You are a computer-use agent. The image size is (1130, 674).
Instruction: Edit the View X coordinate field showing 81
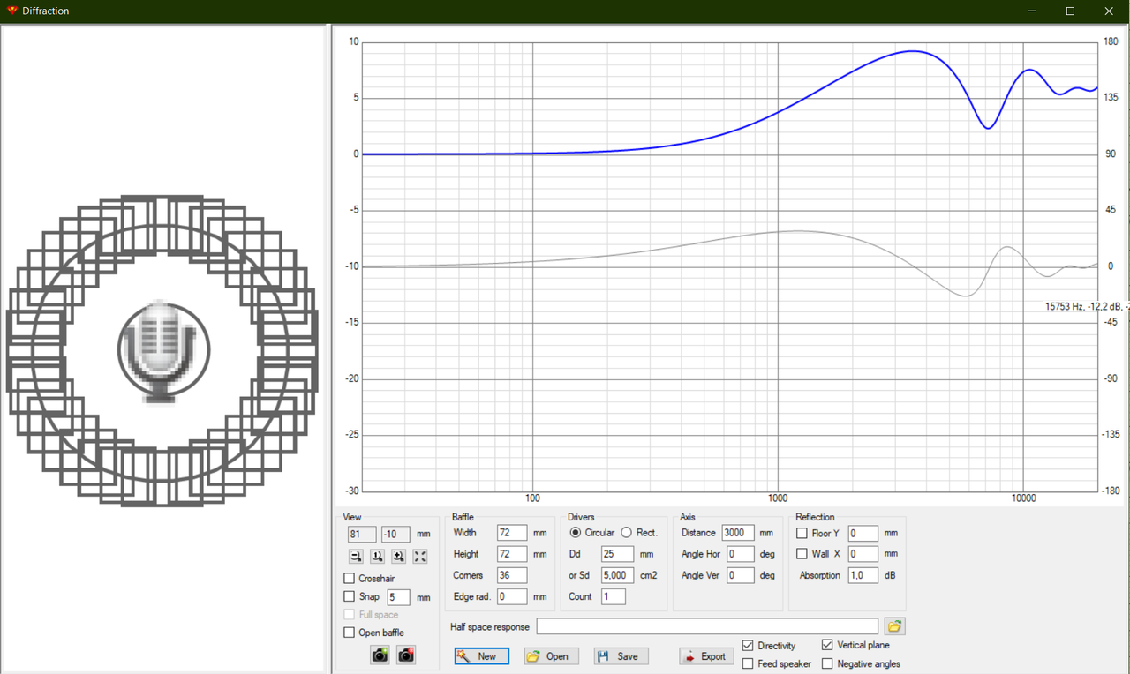pyautogui.click(x=362, y=535)
